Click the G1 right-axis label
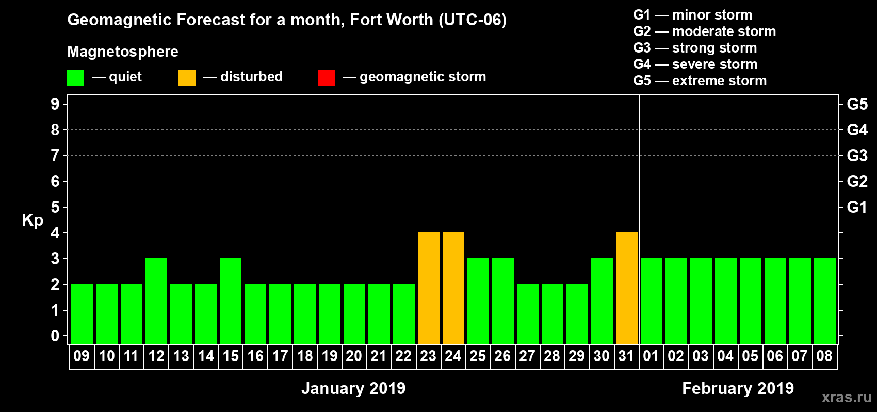877x412 pixels. (857, 207)
